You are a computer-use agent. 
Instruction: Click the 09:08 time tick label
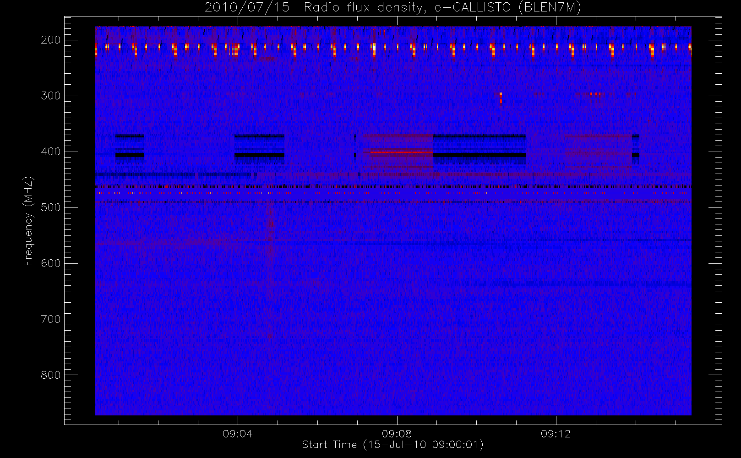coord(397,434)
